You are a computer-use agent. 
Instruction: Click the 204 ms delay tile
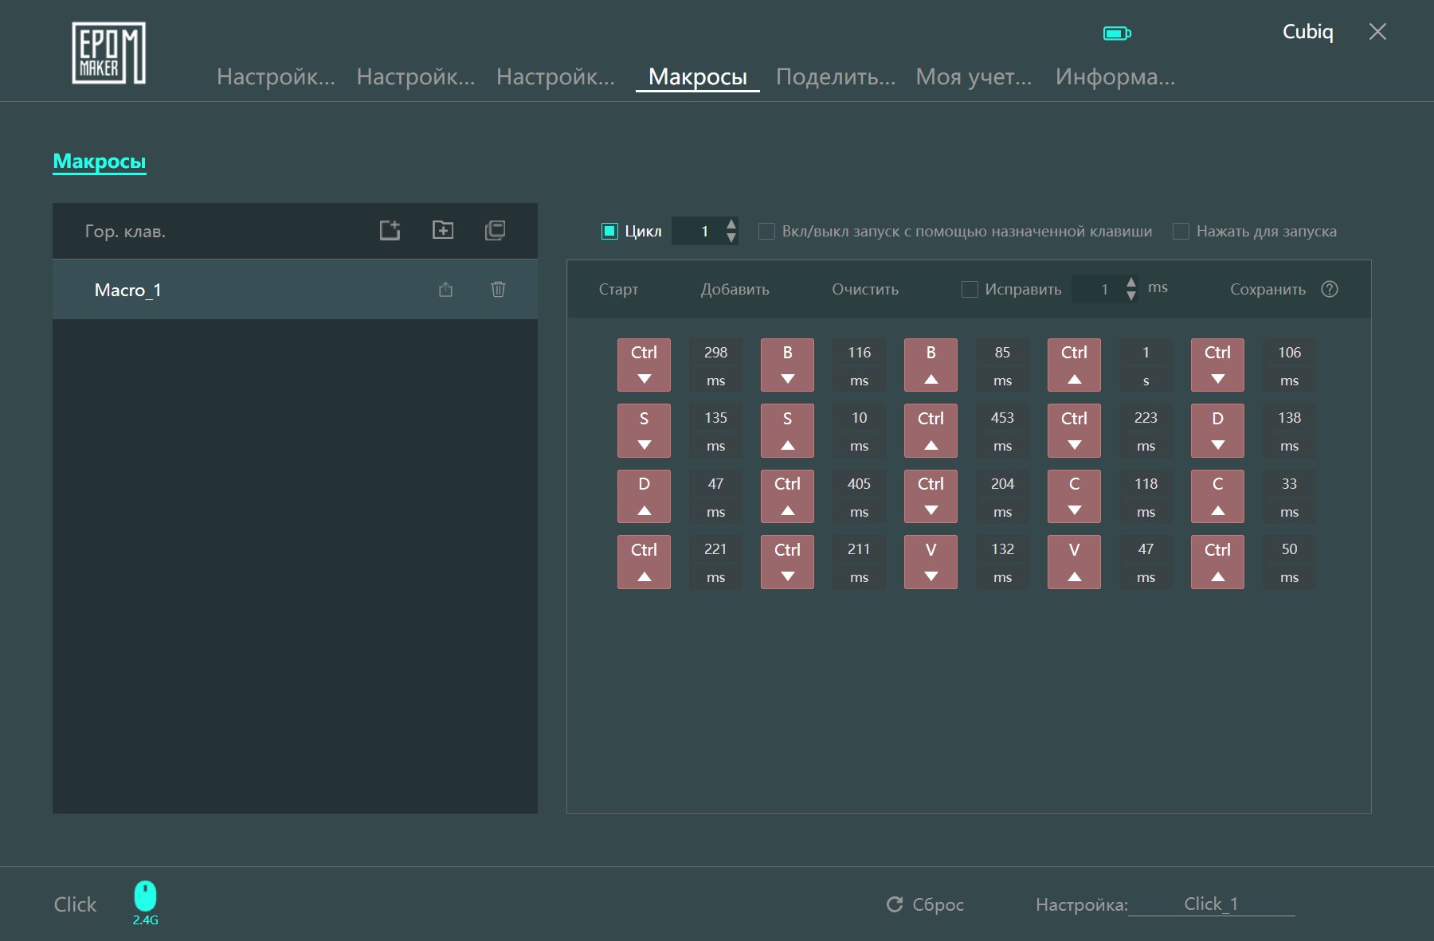[x=1002, y=496]
